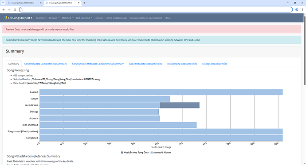Click the browser reload icon
Viewport: 306px width, 165px height.
(15, 10)
